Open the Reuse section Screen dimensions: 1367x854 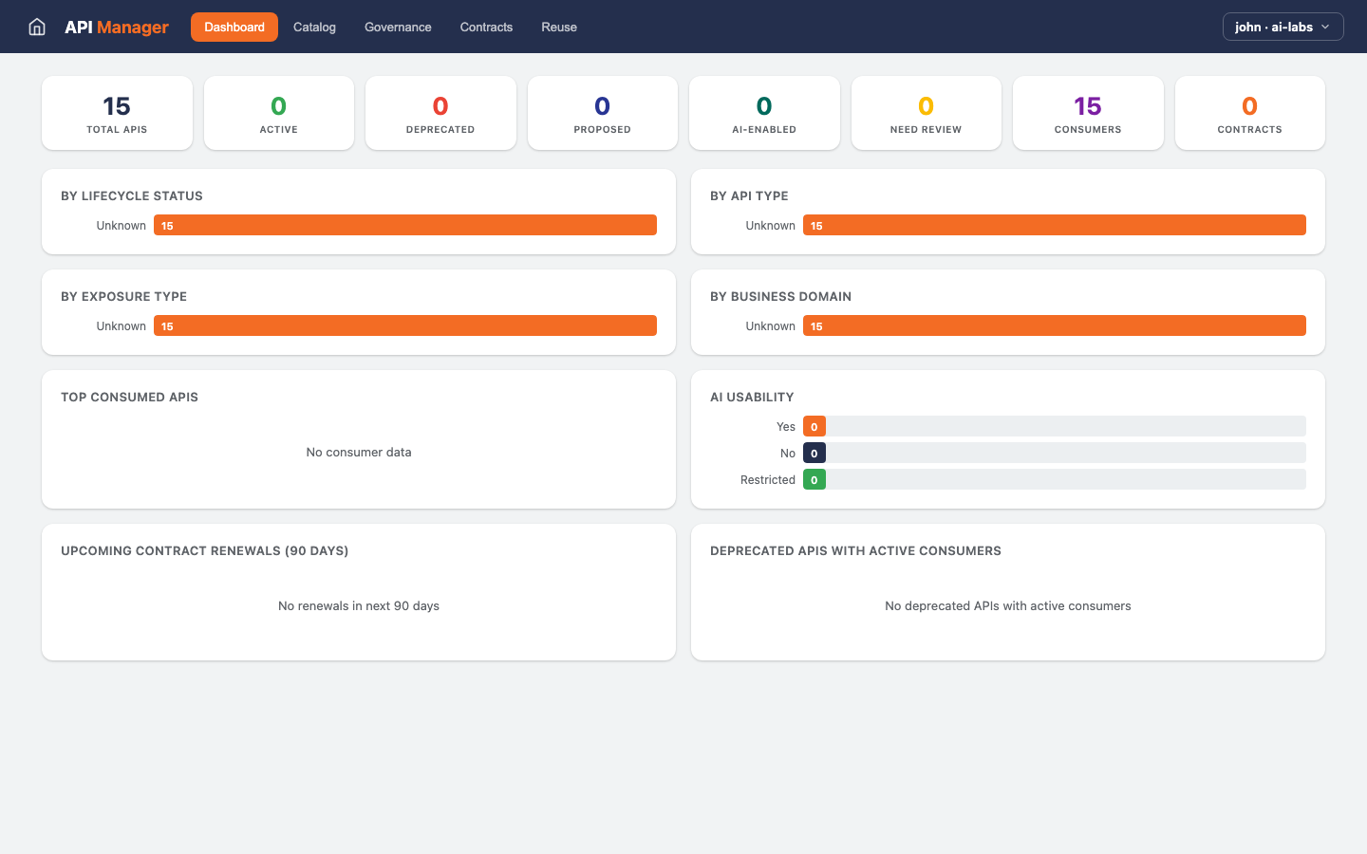pos(558,27)
